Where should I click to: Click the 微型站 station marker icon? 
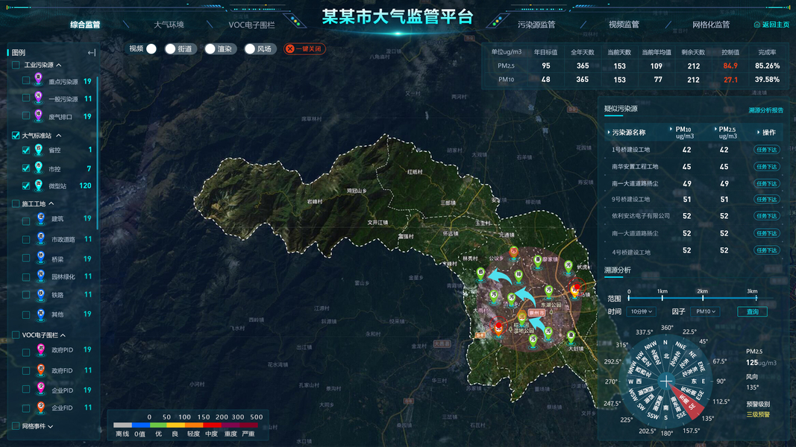tap(39, 186)
